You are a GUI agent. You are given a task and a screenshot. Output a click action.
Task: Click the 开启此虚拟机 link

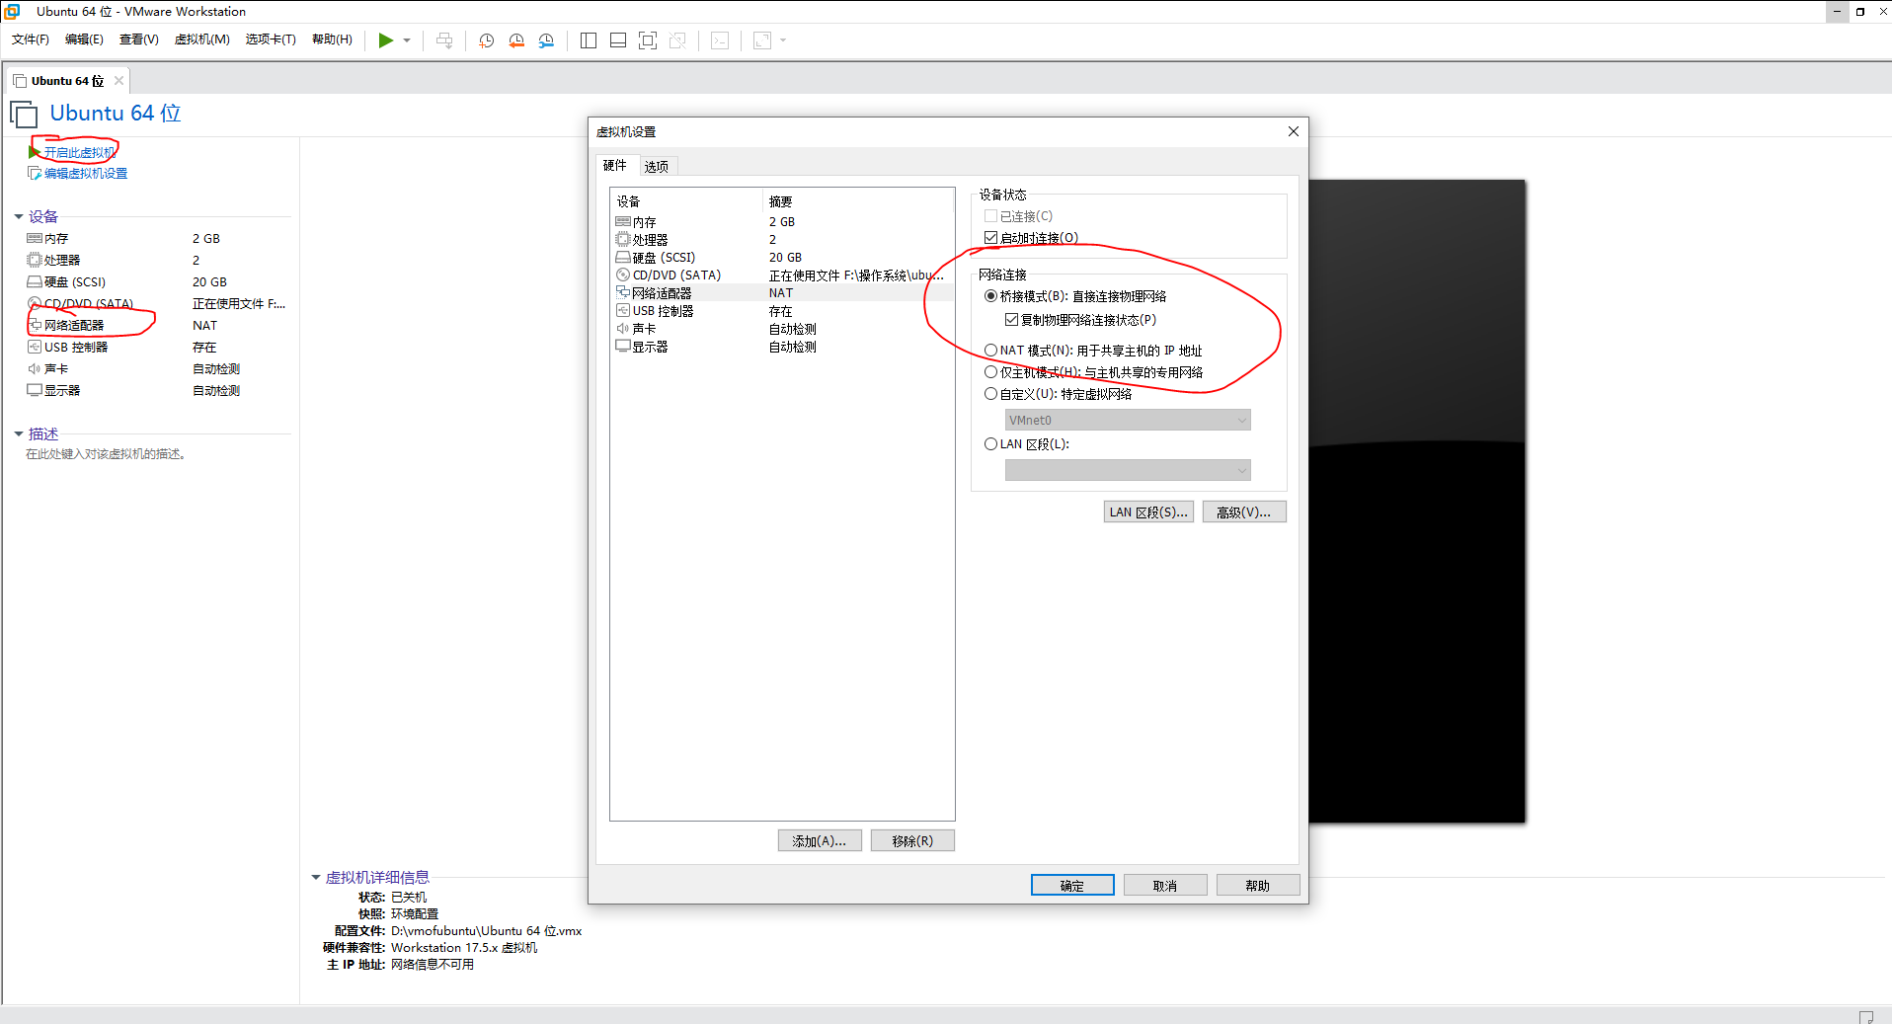tap(80, 152)
